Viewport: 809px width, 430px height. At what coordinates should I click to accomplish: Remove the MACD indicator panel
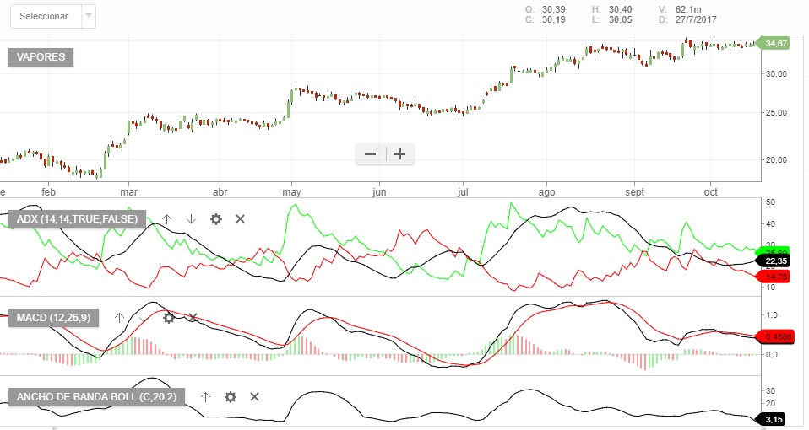193,318
